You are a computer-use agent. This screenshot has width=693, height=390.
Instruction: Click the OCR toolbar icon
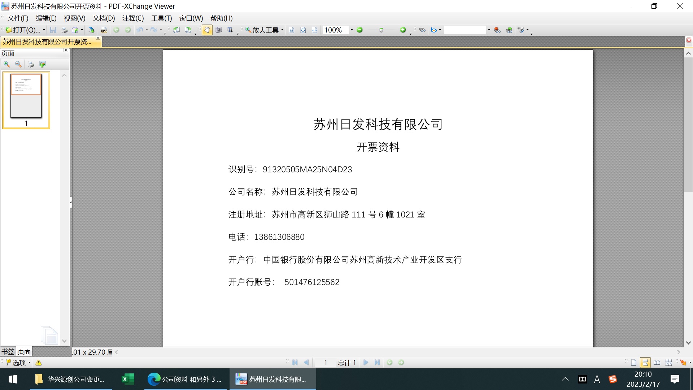point(104,30)
